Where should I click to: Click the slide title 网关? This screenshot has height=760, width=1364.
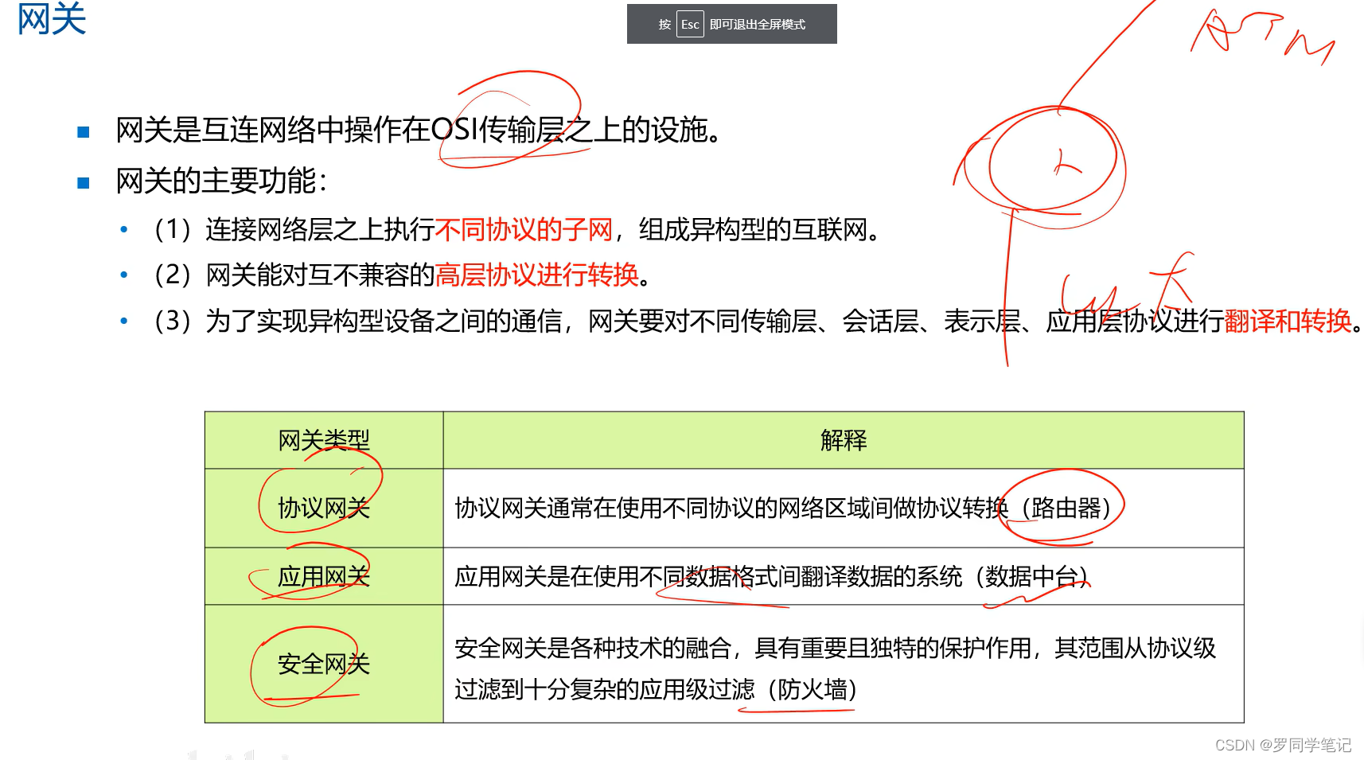pos(52,19)
